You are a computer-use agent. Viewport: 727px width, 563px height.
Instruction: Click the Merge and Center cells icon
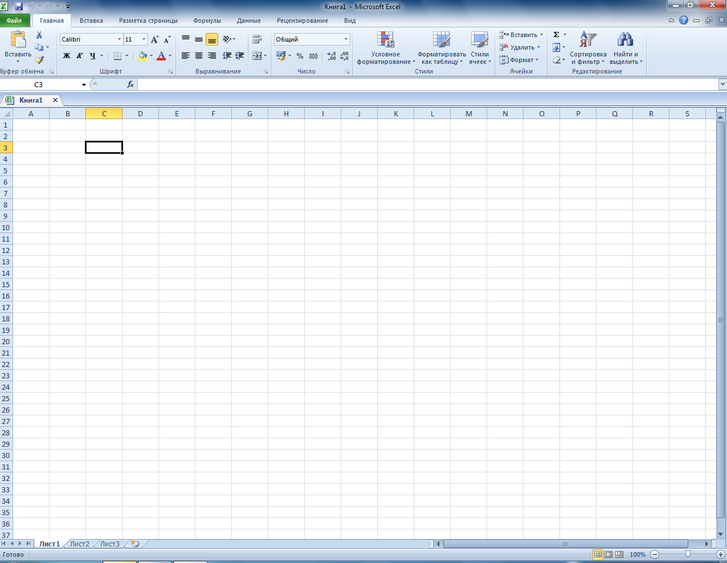[x=257, y=56]
